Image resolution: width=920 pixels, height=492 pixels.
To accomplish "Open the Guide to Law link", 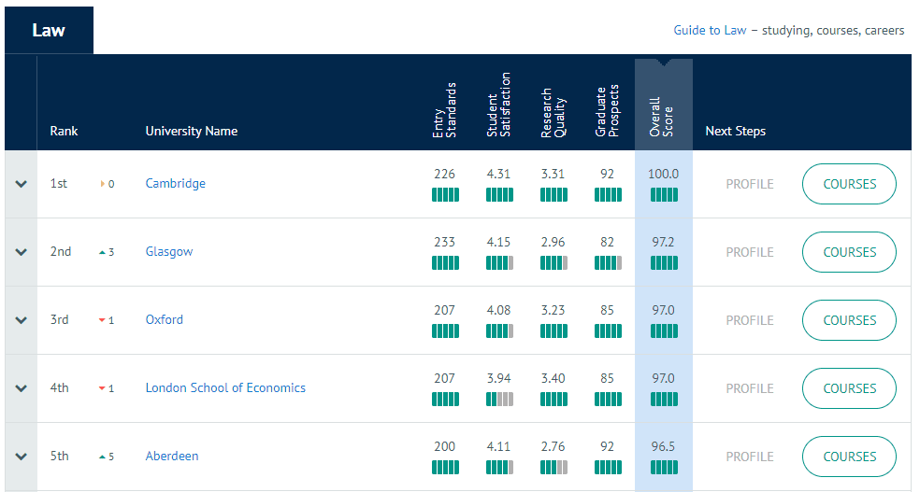I will (710, 30).
